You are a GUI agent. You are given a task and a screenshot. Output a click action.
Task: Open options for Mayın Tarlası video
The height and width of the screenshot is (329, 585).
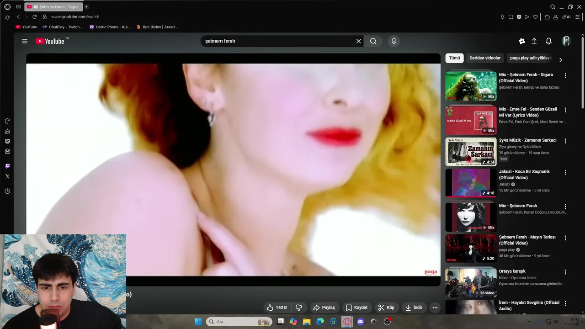tap(565, 238)
